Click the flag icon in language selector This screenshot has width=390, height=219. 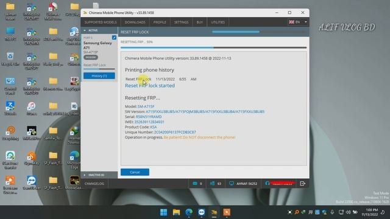tap(291, 22)
